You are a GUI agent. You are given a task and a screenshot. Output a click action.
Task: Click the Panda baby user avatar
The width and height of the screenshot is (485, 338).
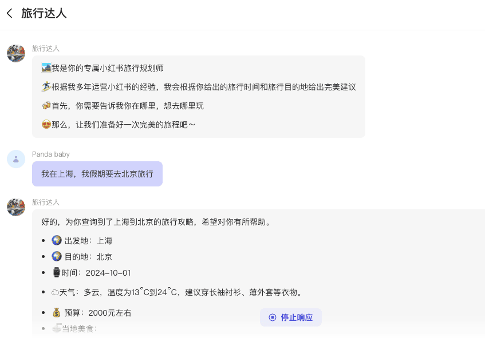tap(16, 159)
